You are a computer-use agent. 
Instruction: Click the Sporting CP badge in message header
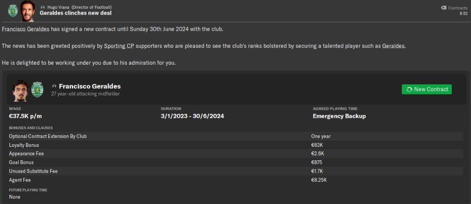coord(13,10)
